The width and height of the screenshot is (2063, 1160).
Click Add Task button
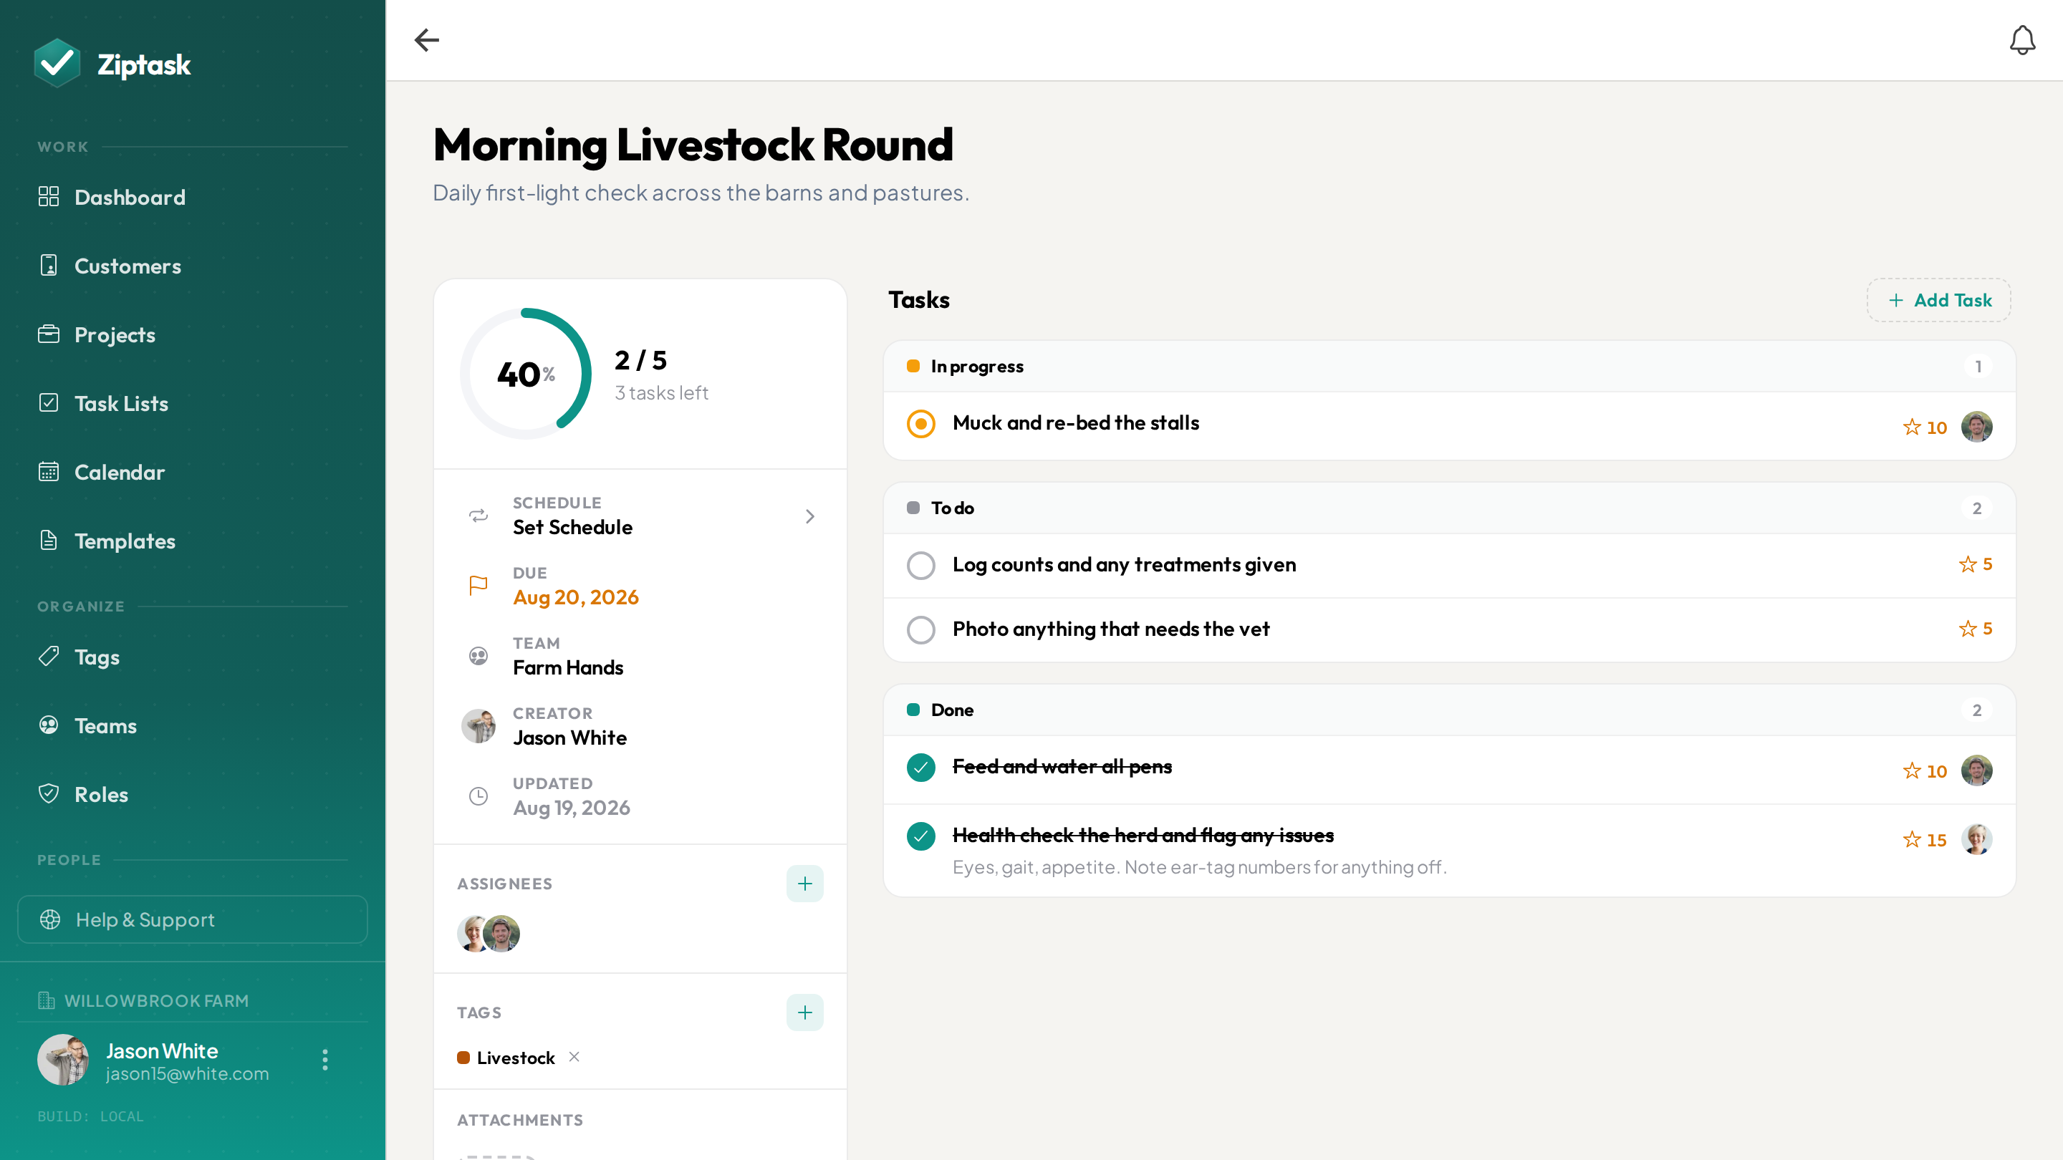(x=1939, y=300)
